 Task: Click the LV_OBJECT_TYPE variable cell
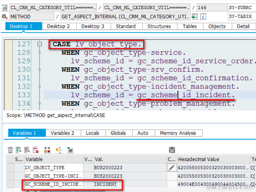click(x=54, y=167)
